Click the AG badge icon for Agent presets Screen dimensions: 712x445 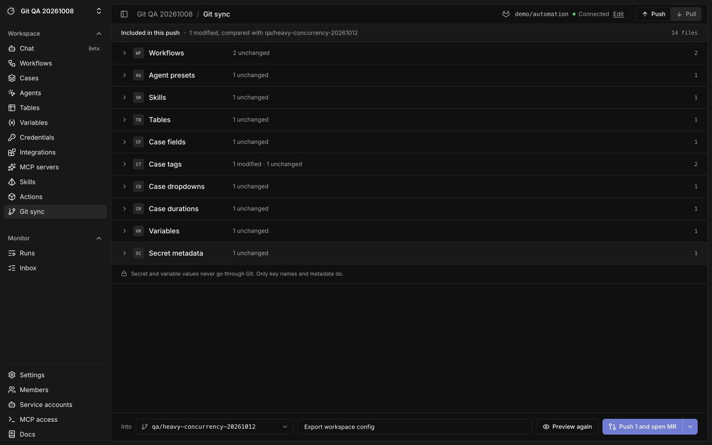(138, 75)
